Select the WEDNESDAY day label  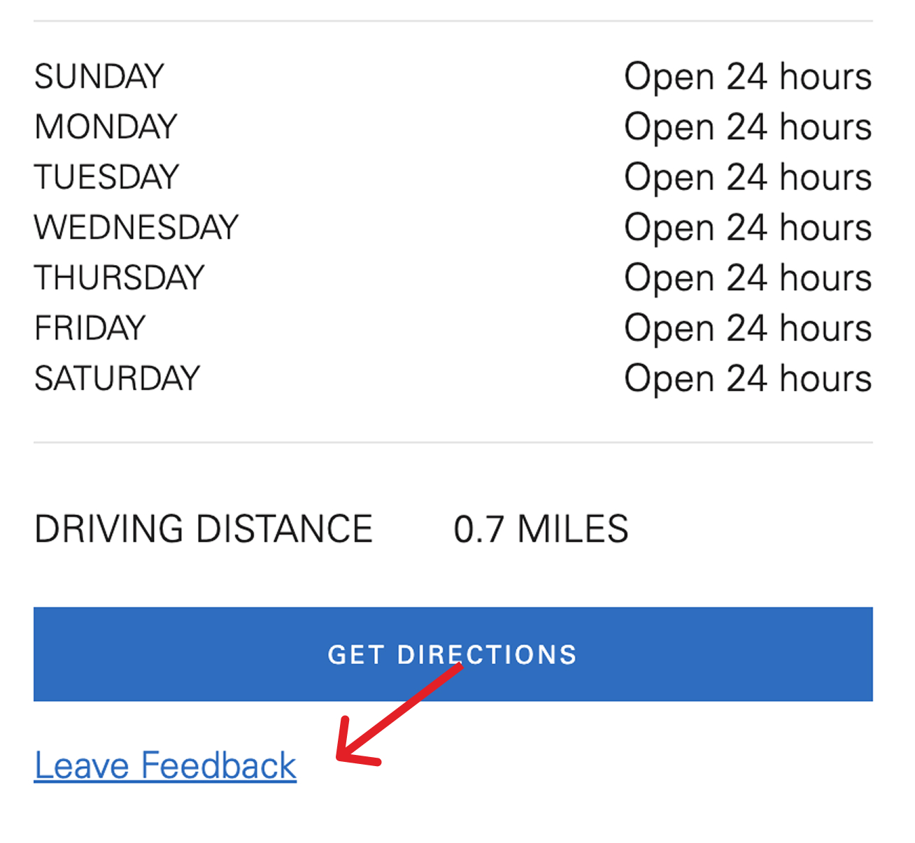[136, 227]
